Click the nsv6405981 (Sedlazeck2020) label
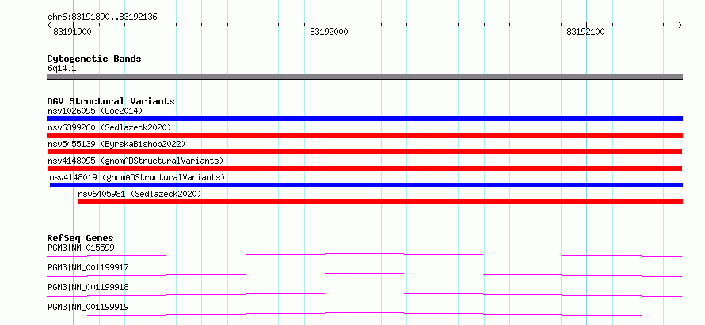Screen dimensions: 705x325 click(140, 194)
